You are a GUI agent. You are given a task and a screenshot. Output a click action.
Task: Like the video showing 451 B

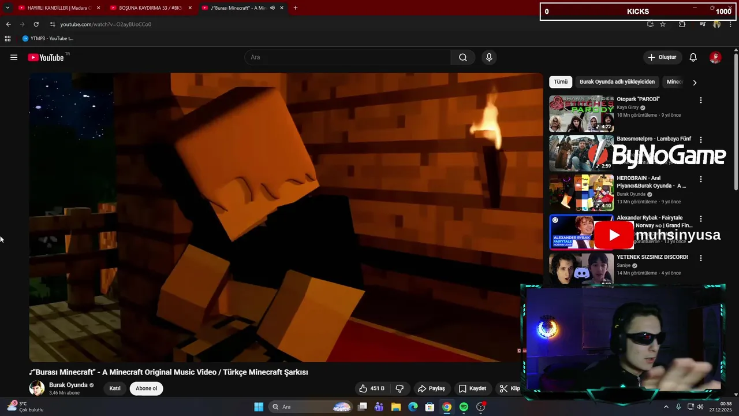[x=372, y=388]
